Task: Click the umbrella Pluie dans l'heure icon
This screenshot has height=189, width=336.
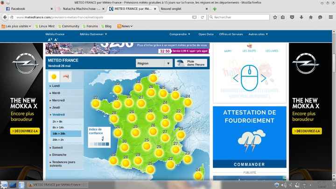Action: pos(181,63)
